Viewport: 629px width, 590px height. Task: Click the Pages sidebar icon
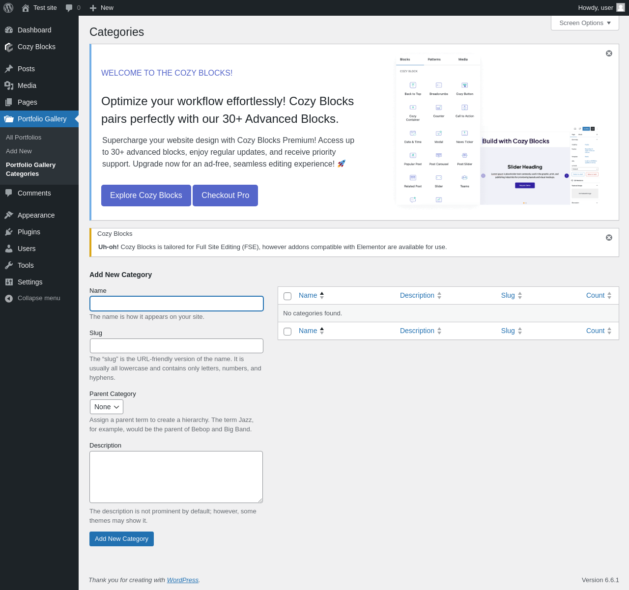click(x=9, y=102)
